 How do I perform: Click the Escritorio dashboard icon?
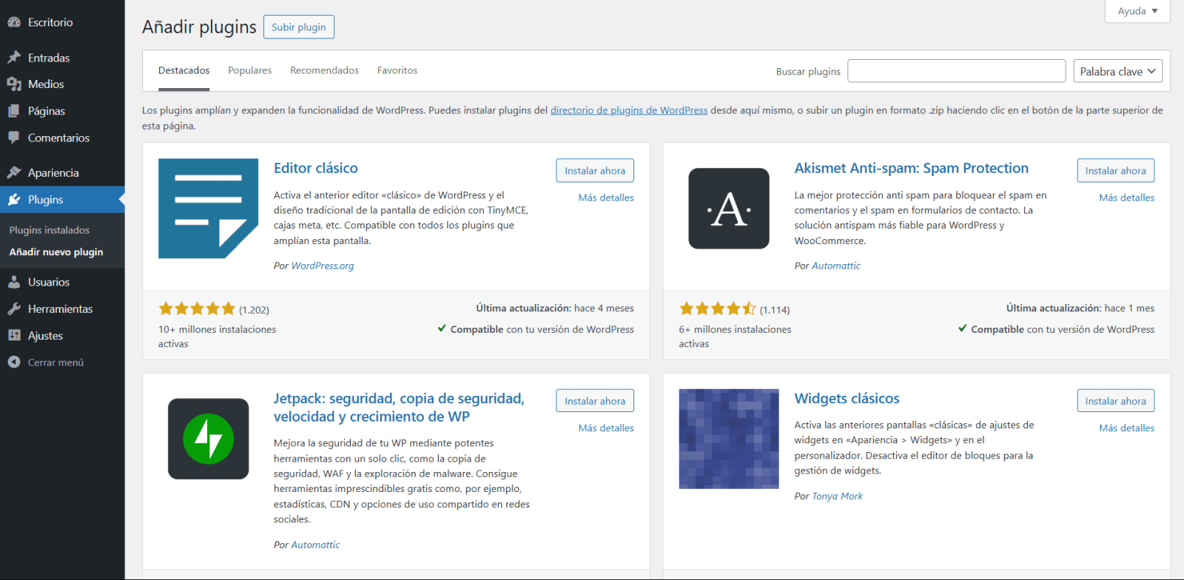pos(14,22)
